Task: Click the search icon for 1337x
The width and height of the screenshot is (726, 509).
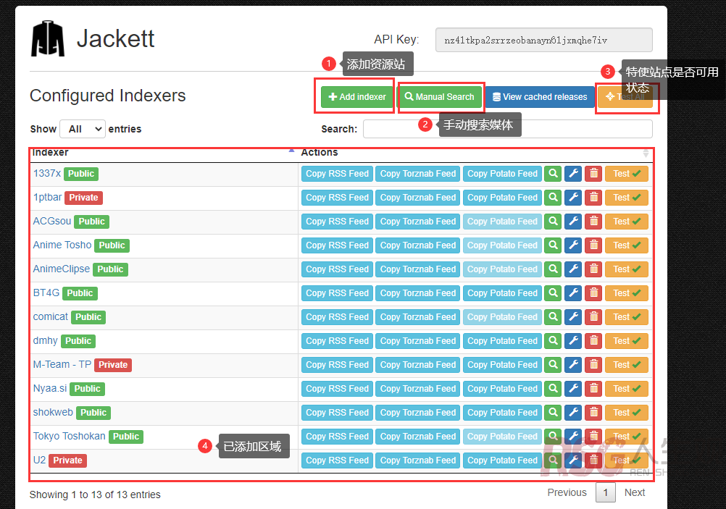Action: [x=553, y=174]
